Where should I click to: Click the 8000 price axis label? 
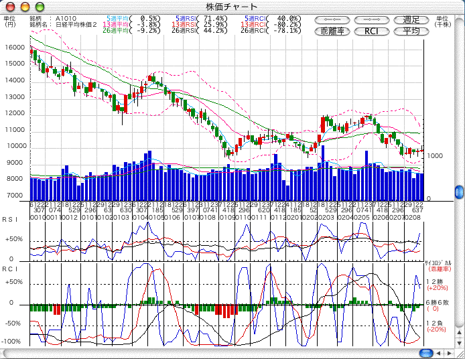(x=14, y=179)
